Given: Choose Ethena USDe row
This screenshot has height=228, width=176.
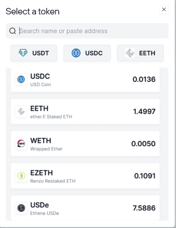Looking at the screenshot, I should tap(85, 208).
